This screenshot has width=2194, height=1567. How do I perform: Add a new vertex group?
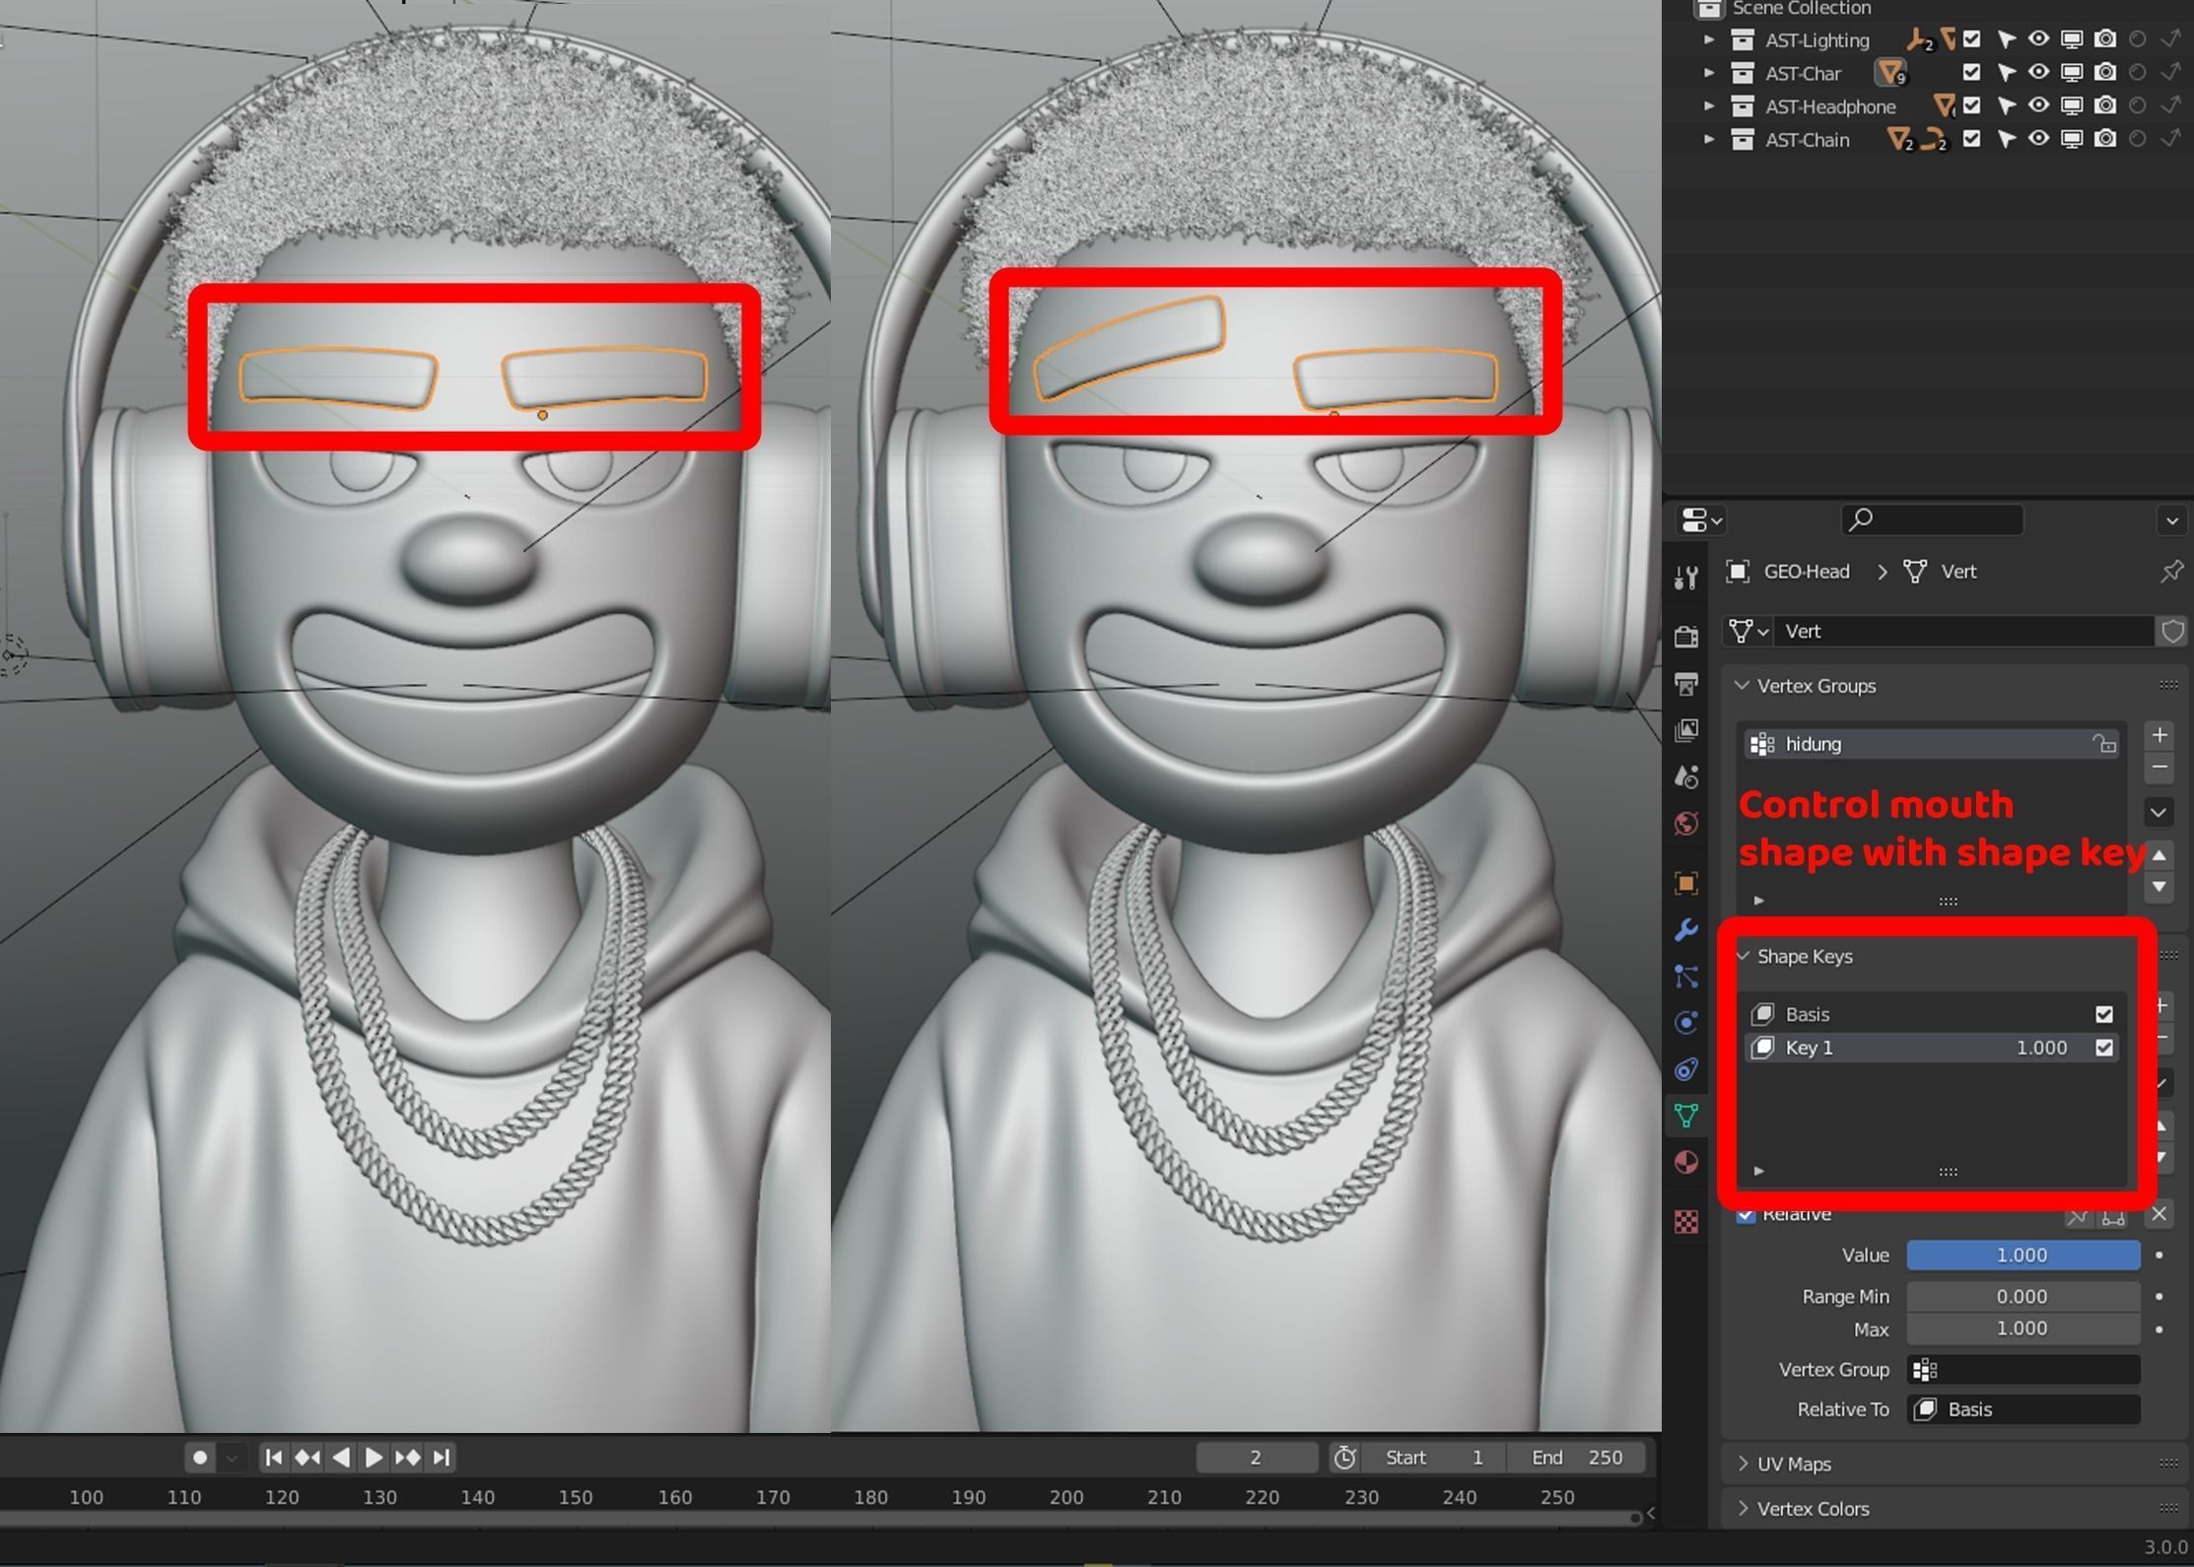(x=2159, y=735)
